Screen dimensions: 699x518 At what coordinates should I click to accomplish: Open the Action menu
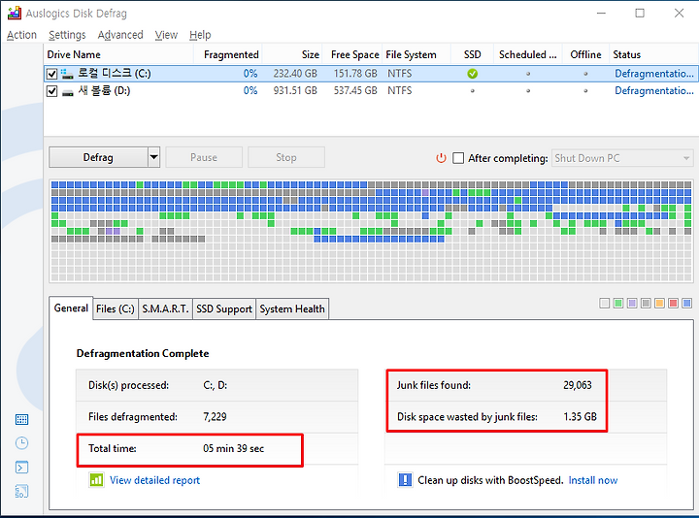(21, 35)
